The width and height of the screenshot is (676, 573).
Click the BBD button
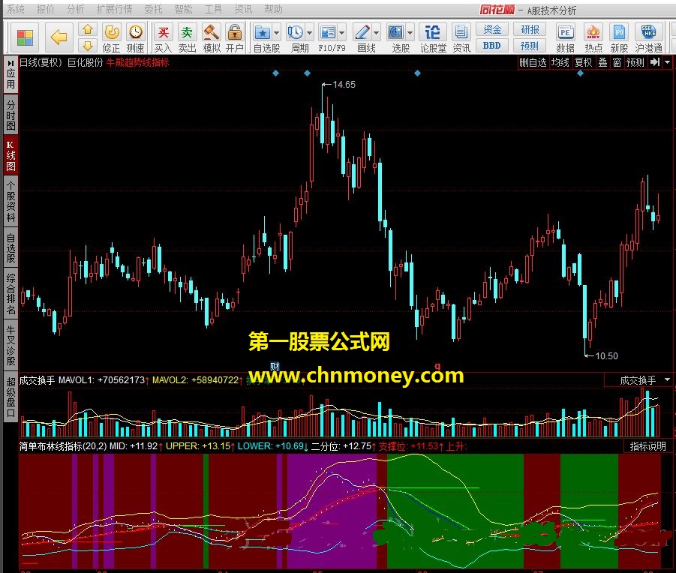[492, 45]
